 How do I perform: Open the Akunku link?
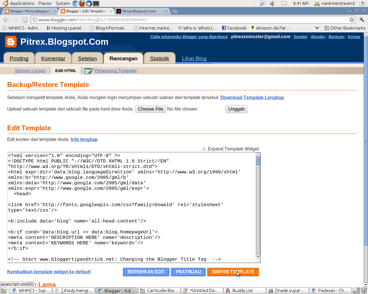coord(318,37)
